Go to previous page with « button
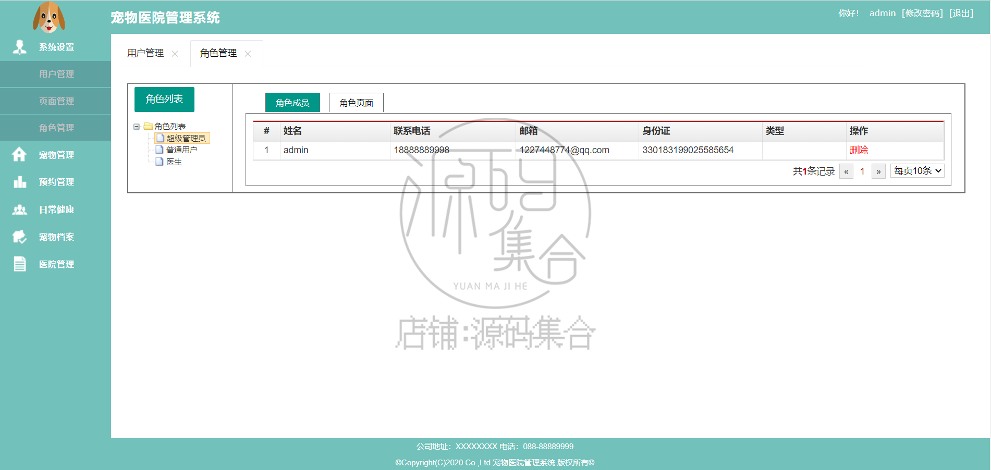 (846, 171)
